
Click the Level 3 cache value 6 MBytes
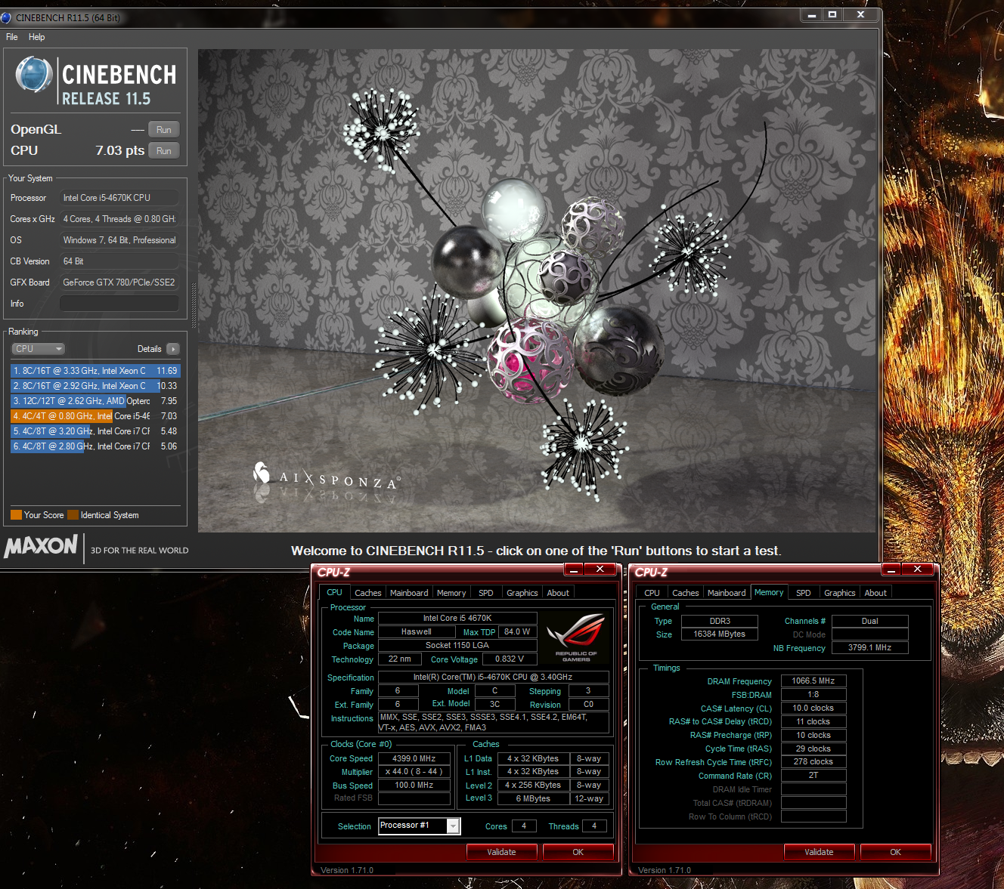[x=533, y=799]
